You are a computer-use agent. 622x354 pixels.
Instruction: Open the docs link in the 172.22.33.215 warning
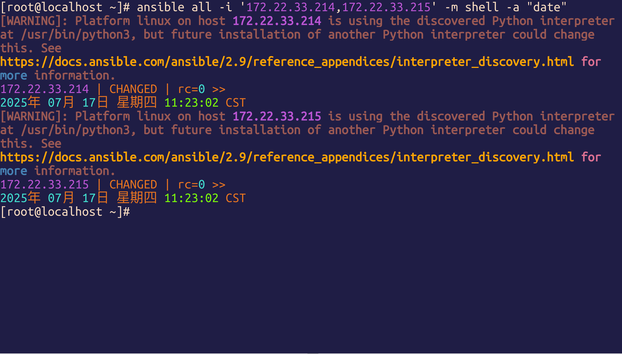click(287, 157)
